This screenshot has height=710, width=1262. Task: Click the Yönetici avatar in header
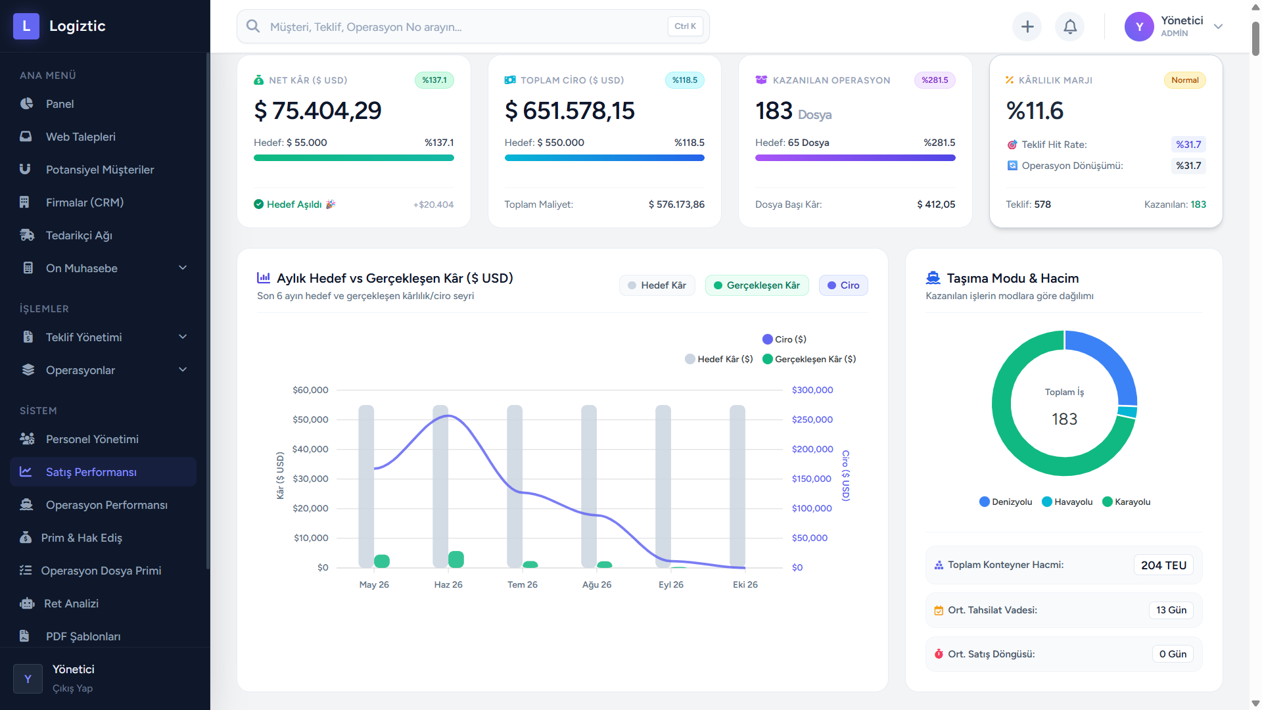click(1139, 26)
